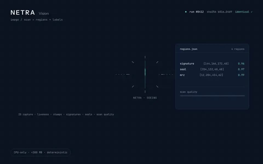Select the mrz region row label
This screenshot has height=164, width=263.
click(x=182, y=75)
